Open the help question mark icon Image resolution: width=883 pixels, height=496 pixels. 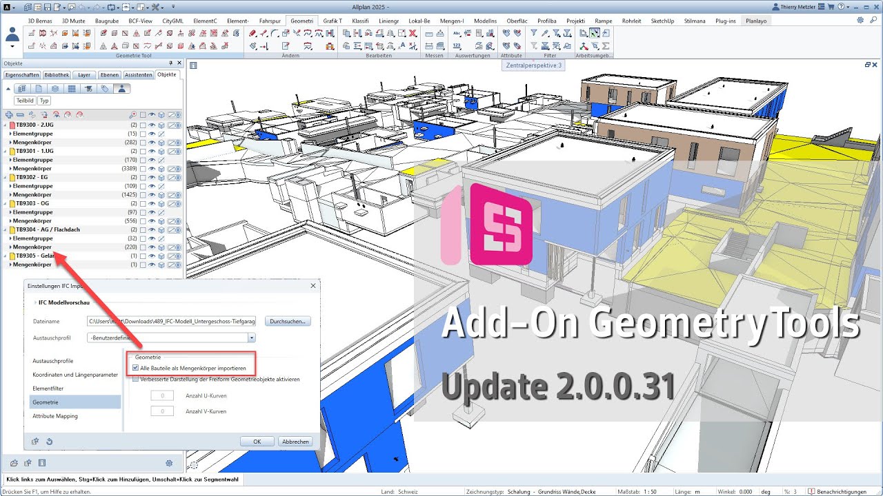coord(841,7)
